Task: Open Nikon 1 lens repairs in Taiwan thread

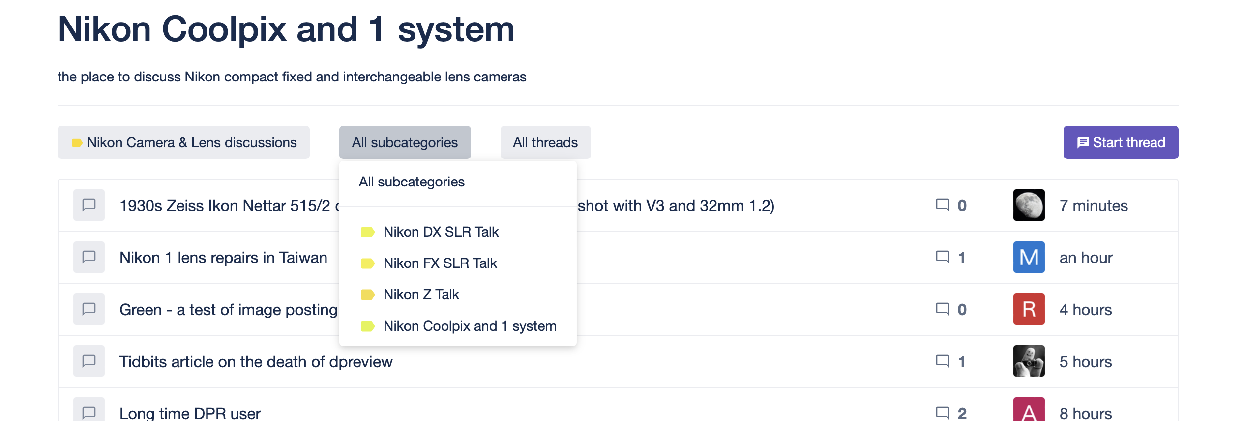Action: [223, 258]
